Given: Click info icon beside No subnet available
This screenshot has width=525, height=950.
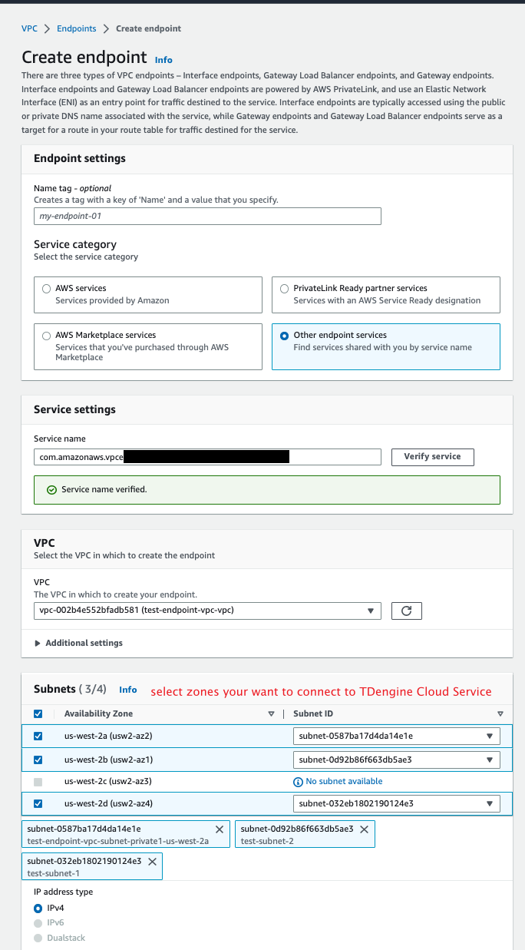Looking at the screenshot, I should [298, 781].
